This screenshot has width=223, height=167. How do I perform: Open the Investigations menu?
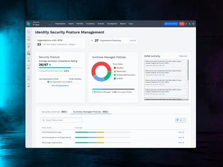tap(112, 24)
